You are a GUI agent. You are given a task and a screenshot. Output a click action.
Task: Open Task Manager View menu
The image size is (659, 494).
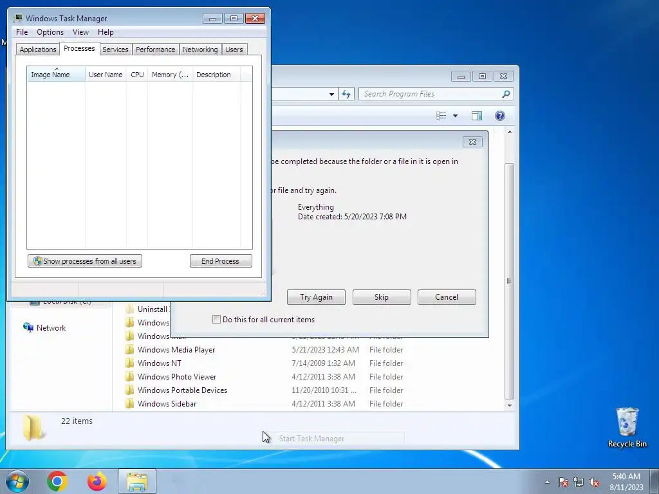(80, 32)
